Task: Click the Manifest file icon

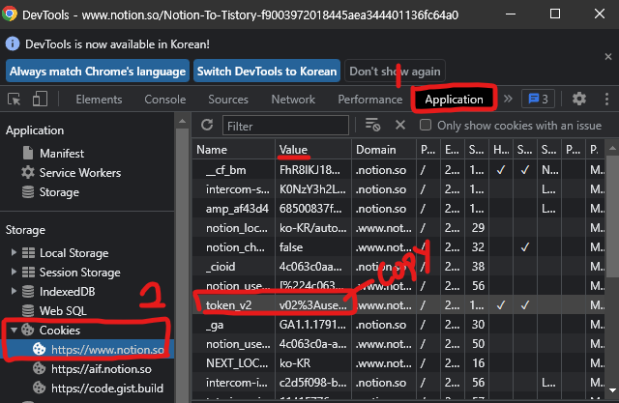Action: (28, 153)
